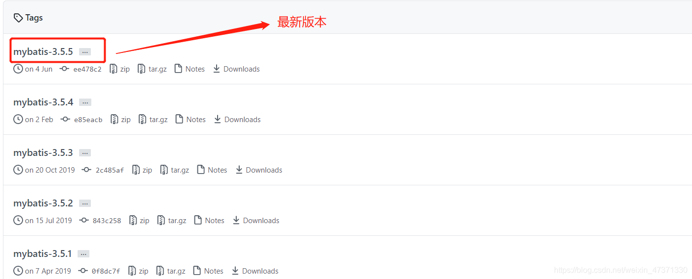Click the Notes icon on the ee478c2 row
Viewport: 692px width, 279px height.
pyautogui.click(x=178, y=69)
